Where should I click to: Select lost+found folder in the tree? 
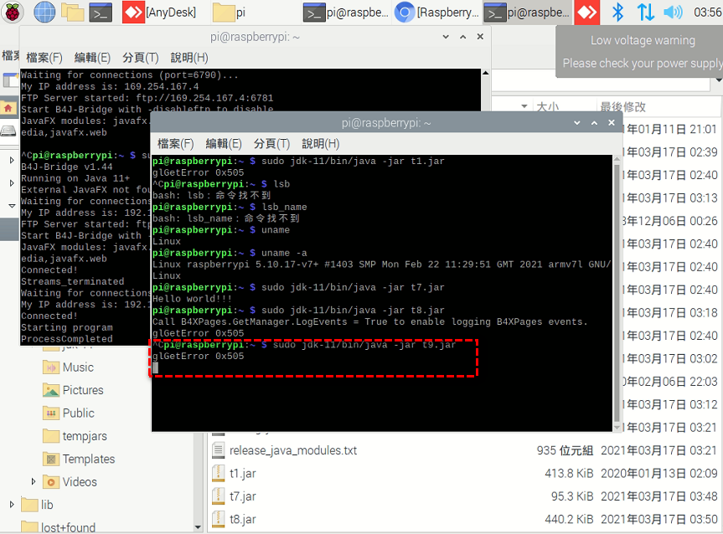click(68, 527)
